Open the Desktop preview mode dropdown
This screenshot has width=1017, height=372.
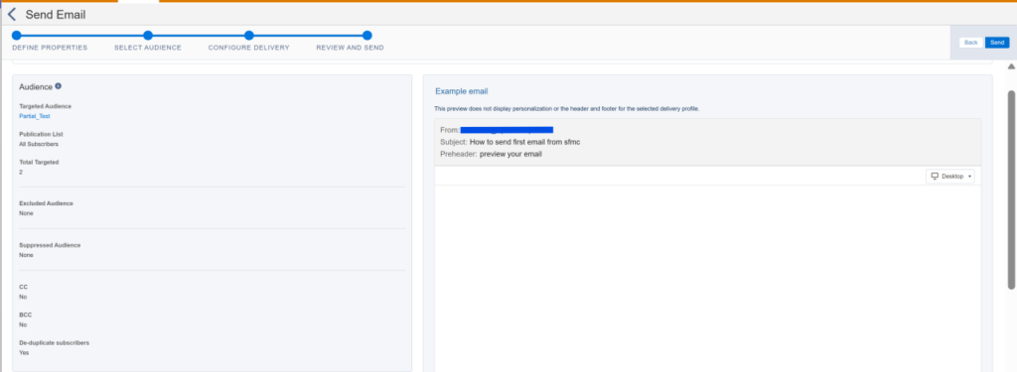click(950, 177)
